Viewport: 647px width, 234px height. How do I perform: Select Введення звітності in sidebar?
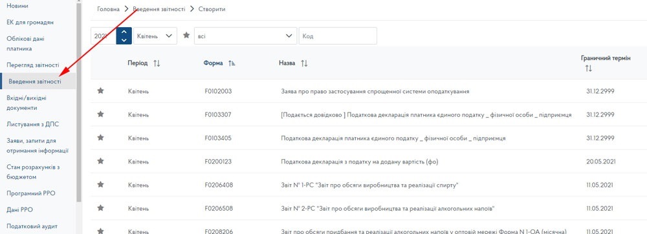tap(38, 81)
